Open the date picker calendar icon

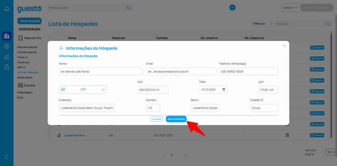(224, 90)
